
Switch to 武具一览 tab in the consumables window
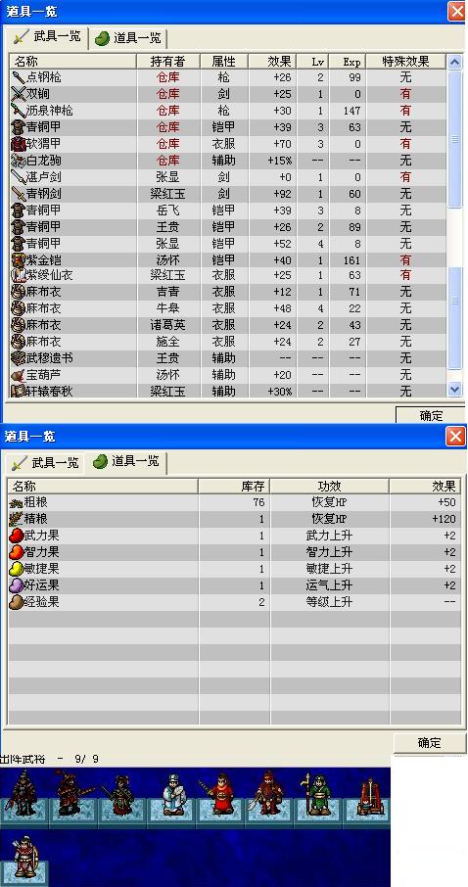click(45, 463)
